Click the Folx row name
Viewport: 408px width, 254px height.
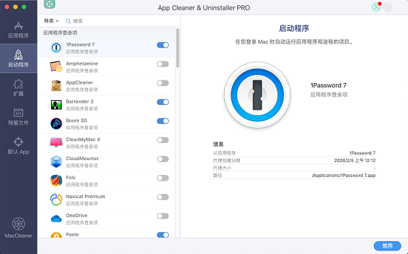[x=71, y=178]
